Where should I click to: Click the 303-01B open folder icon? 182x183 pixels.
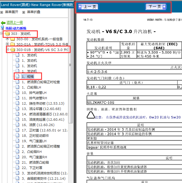pyautogui.click(x=13, y=50)
